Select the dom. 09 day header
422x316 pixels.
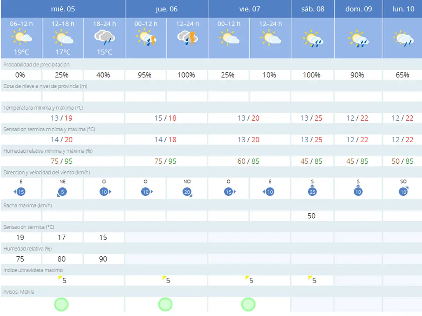coord(359,9)
